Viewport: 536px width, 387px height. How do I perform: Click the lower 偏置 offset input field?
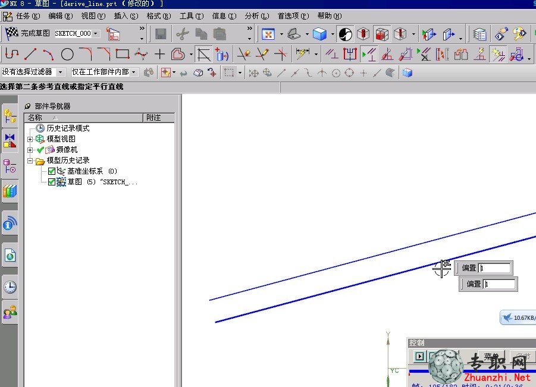coord(499,284)
